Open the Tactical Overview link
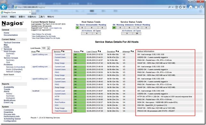Screen dimensions: 206x125 coord(12,43)
